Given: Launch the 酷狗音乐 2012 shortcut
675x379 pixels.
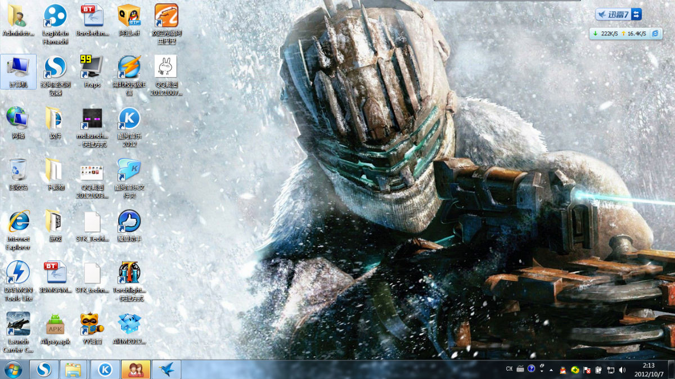Looking at the screenshot, I should tap(129, 127).
